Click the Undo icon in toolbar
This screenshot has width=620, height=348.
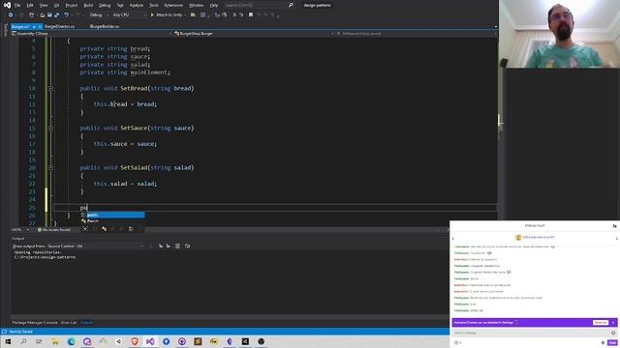(67, 15)
